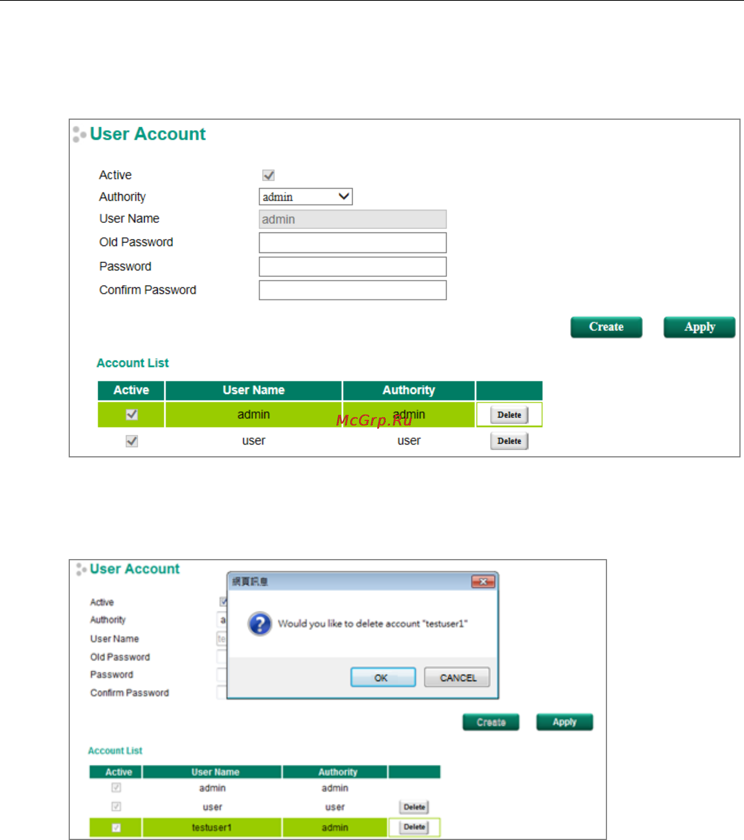744x840 pixels.
Task: Click Authority column header in top table
Action: click(409, 390)
